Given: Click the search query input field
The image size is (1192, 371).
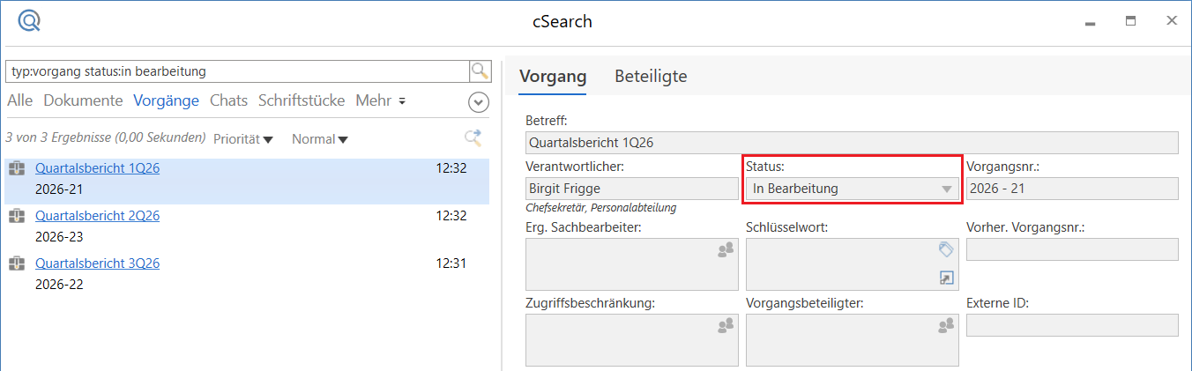Looking at the screenshot, I should coord(237,71).
